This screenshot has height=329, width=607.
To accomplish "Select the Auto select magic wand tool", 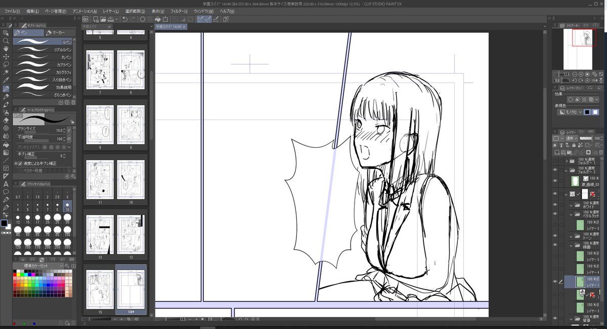I will 6,73.
